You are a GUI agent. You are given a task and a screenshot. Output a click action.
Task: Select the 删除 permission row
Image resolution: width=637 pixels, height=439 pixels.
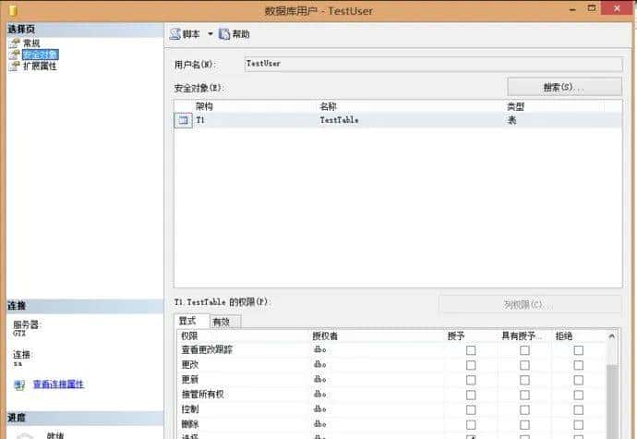coord(391,424)
